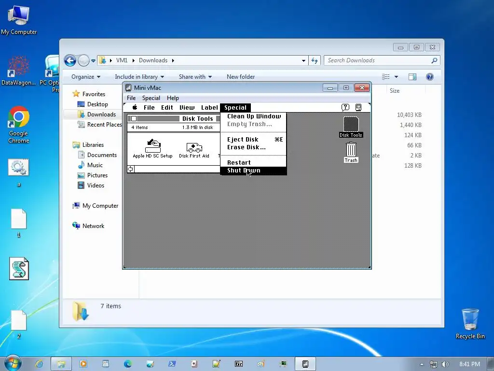The height and width of the screenshot is (371, 494).
Task: Open desktop file named 2
Action: click(19, 324)
